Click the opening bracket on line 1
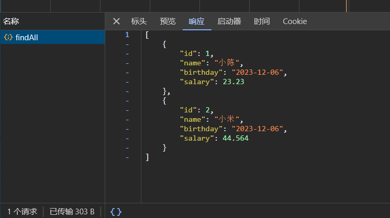 point(147,35)
